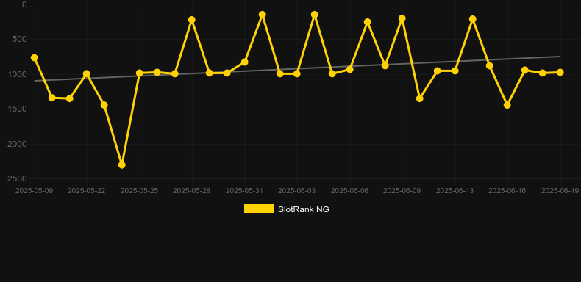Select the final data point at 2025-06-19
This screenshot has width=581, height=282.
[560, 72]
